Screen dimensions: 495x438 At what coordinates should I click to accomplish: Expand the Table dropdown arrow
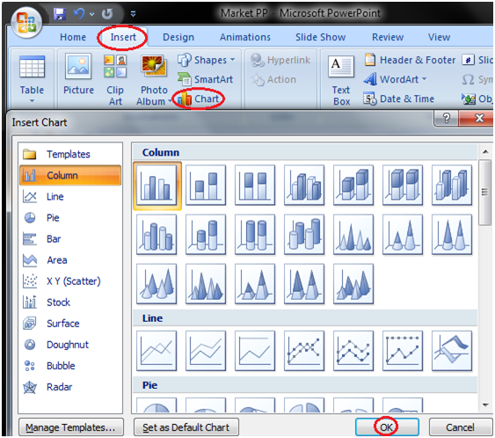pos(32,101)
